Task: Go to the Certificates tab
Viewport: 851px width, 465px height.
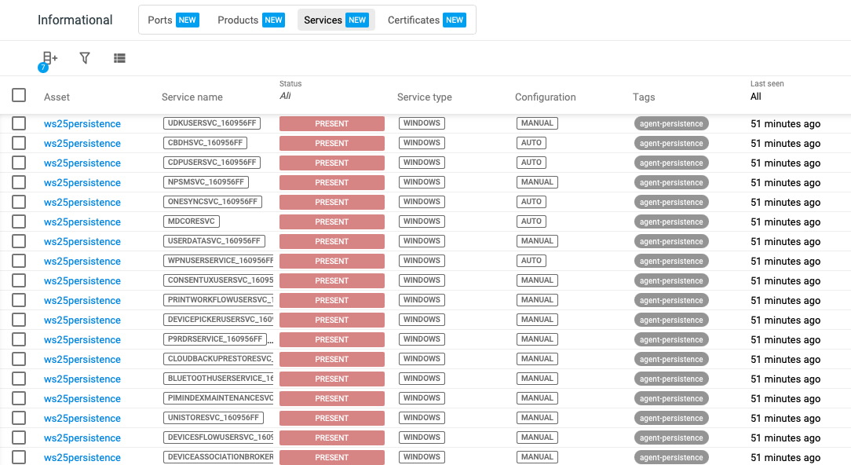Action: point(426,20)
